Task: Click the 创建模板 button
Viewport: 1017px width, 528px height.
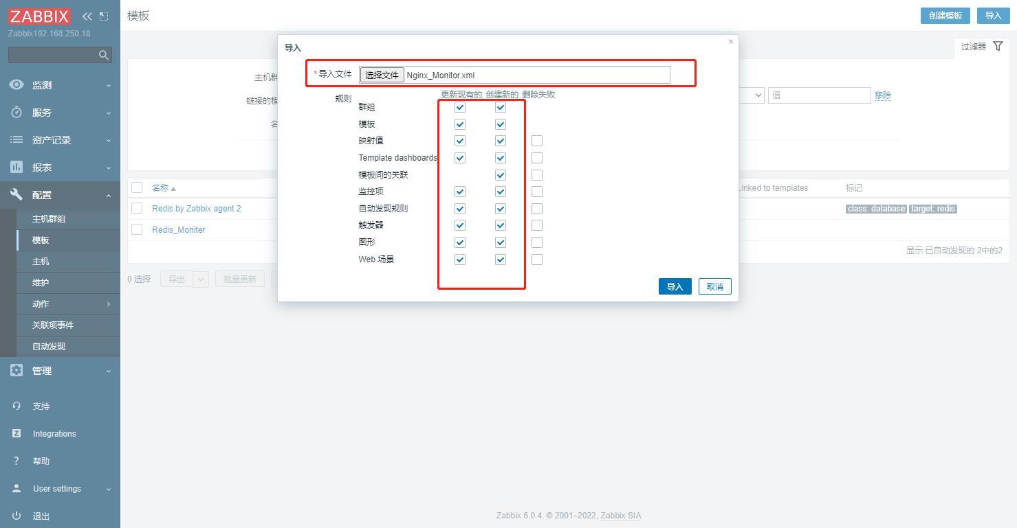Action: 945,16
